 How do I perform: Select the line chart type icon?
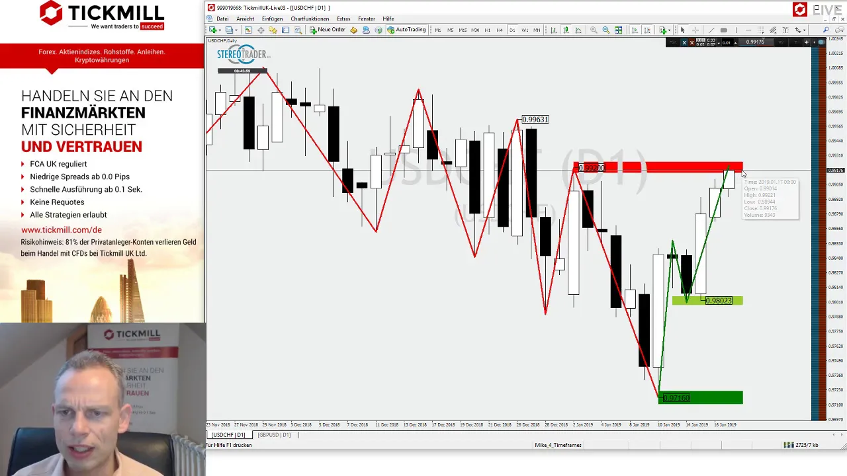(x=578, y=30)
